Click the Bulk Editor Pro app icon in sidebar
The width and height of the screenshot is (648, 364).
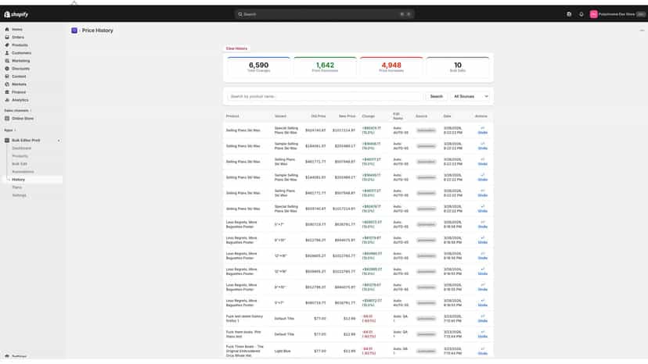pyautogui.click(x=7, y=141)
